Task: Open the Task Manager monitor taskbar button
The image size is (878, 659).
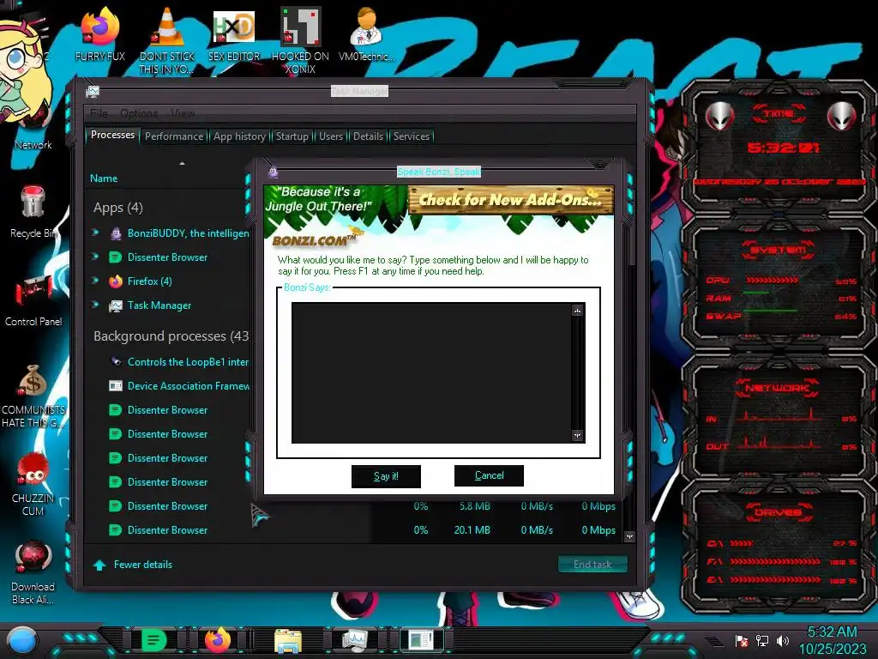Action: click(x=355, y=640)
